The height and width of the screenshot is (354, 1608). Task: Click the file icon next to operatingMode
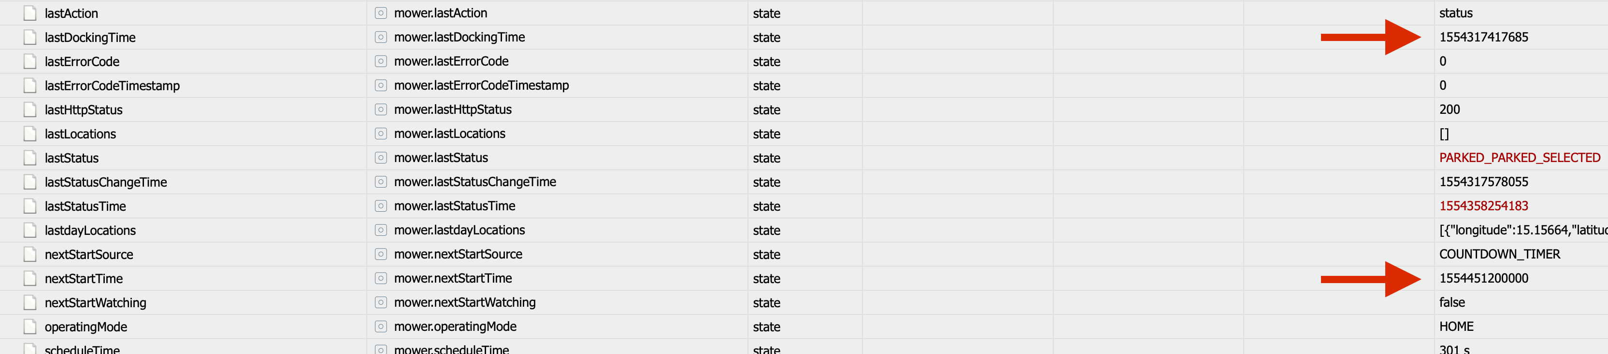[29, 327]
